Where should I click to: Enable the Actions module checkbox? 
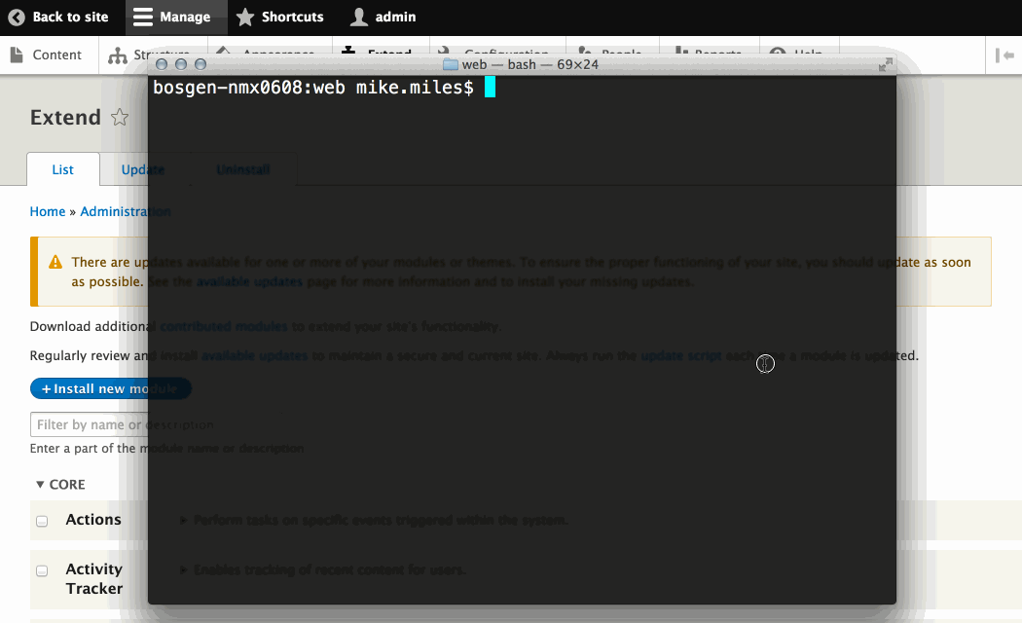[42, 521]
